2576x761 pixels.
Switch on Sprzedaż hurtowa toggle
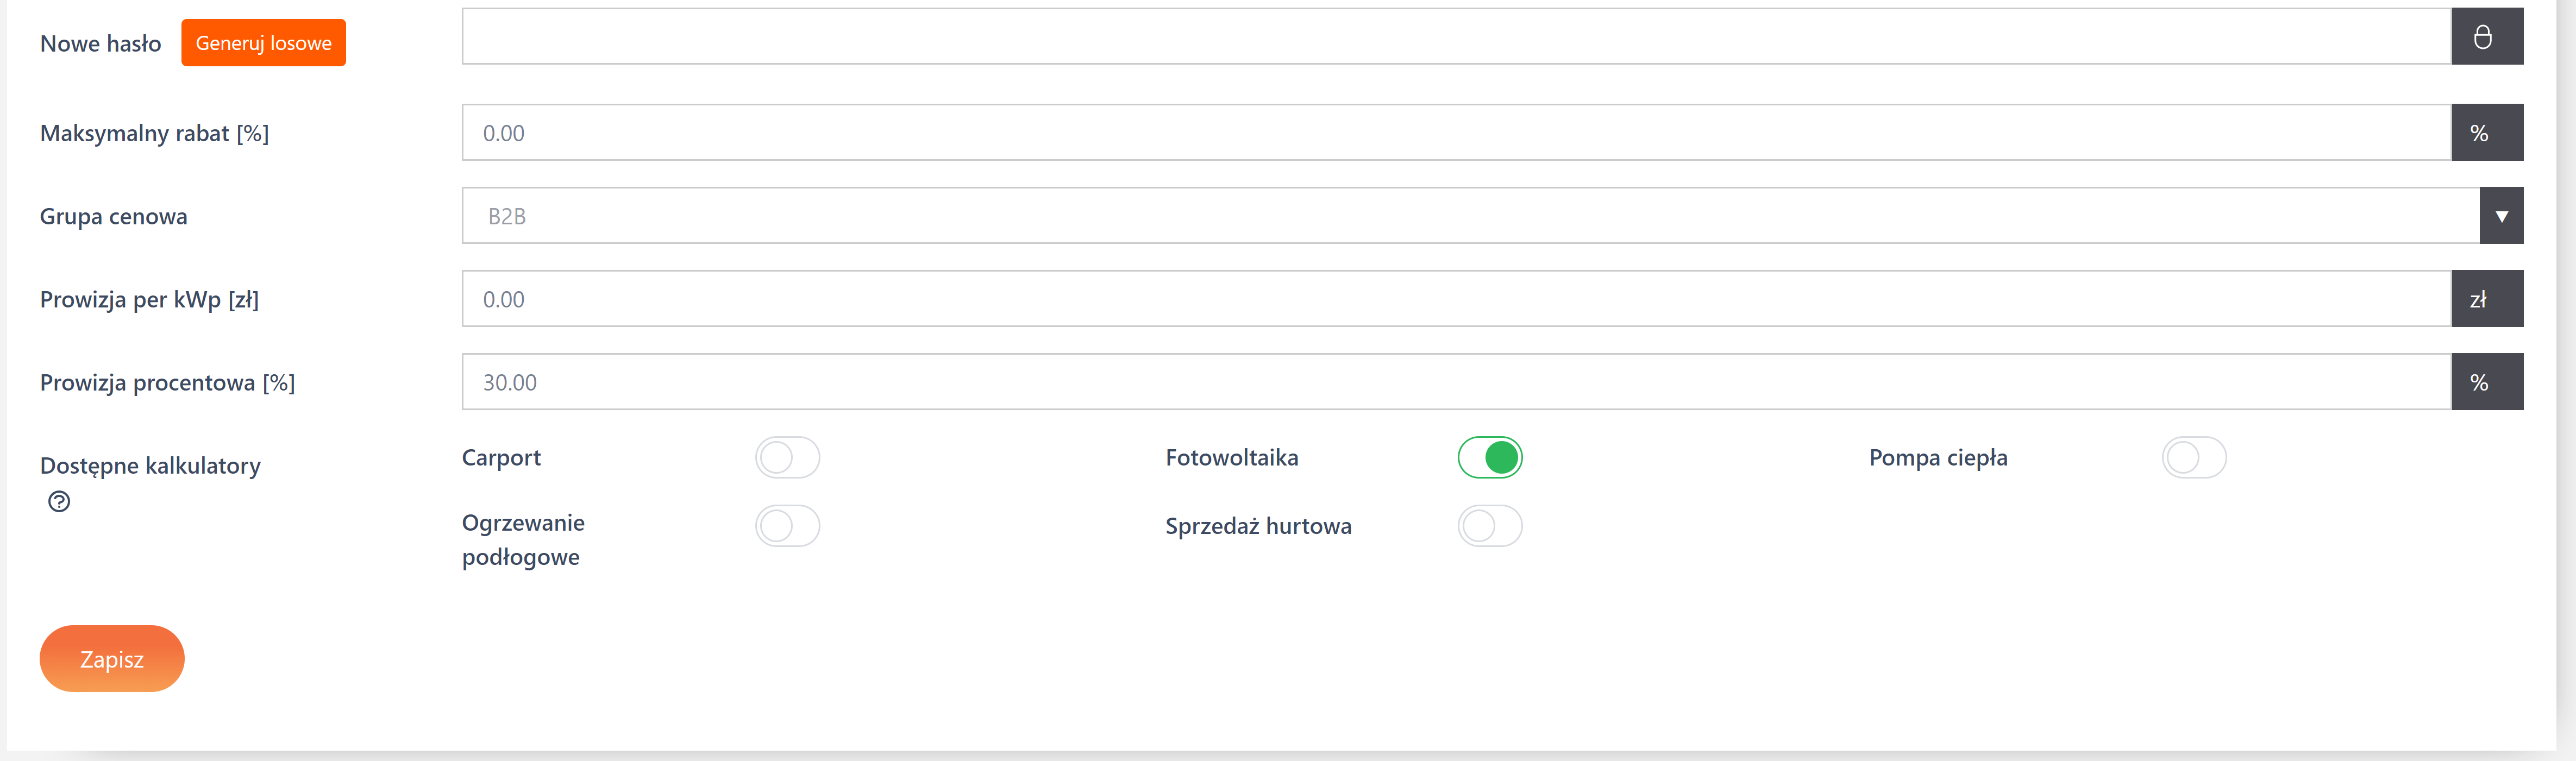pyautogui.click(x=1489, y=526)
